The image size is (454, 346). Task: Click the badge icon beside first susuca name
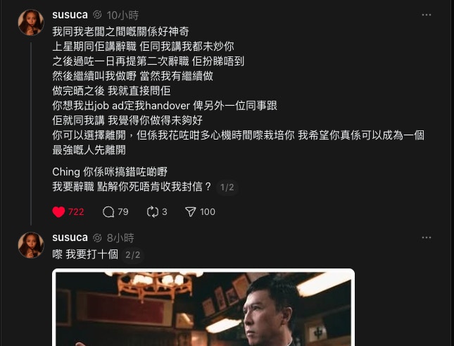point(97,15)
